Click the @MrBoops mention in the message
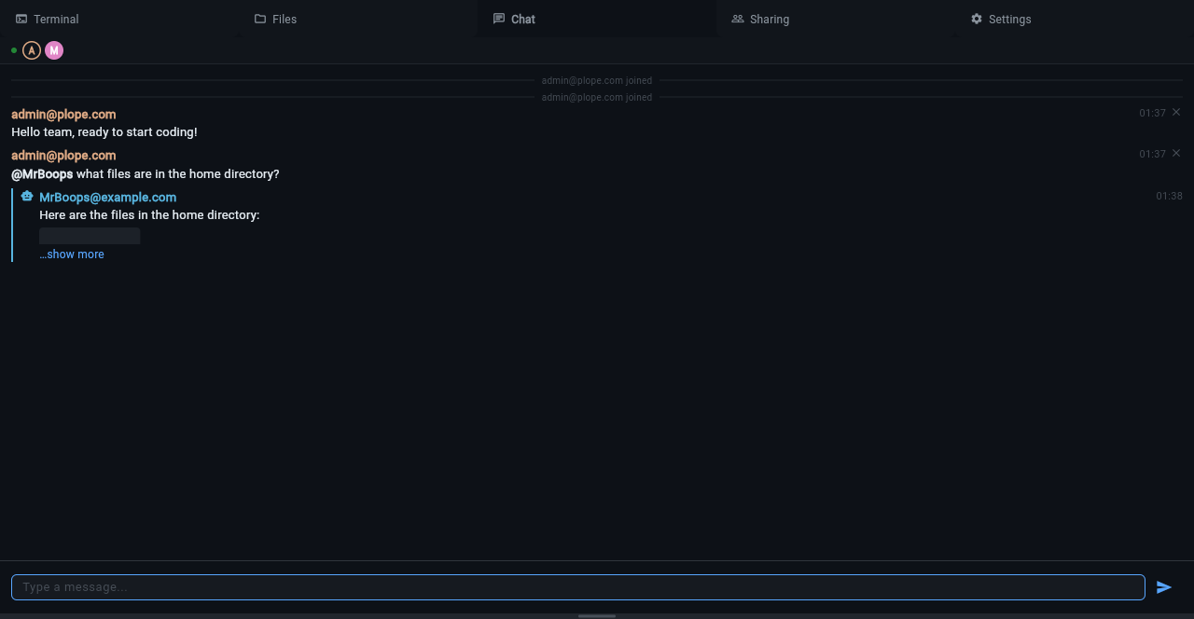1194x619 pixels. coord(42,174)
